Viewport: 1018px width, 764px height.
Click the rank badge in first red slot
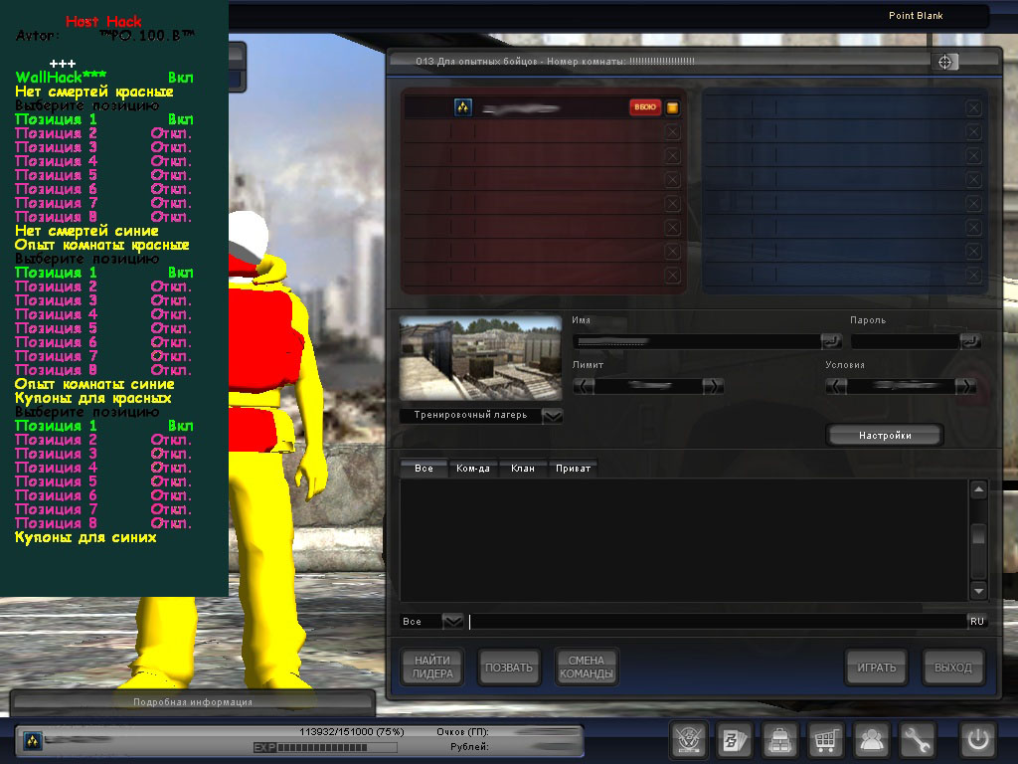463,107
